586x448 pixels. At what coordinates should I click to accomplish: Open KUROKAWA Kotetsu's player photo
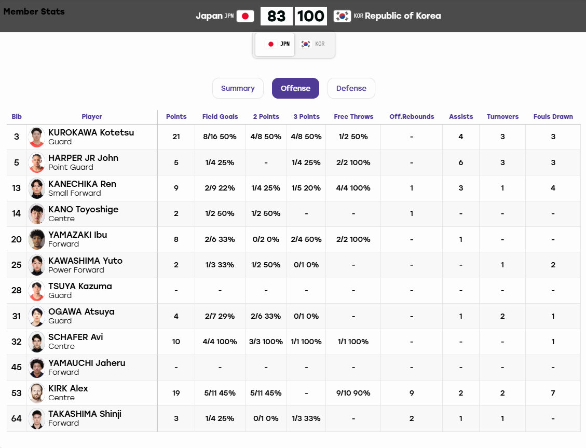(37, 137)
